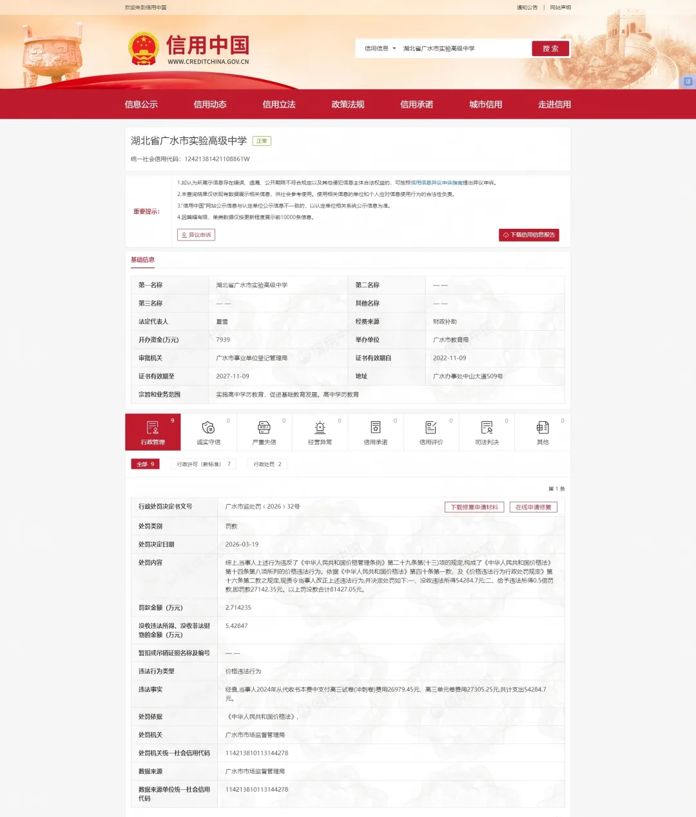Open the 网站声明 link
Viewport: 696px width, 817px height.
[x=560, y=8]
